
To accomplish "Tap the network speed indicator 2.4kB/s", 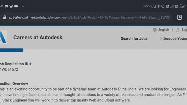I will [x=148, y=6].
